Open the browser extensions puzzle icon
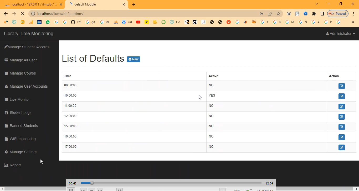This screenshot has height=191, width=359. [314, 14]
